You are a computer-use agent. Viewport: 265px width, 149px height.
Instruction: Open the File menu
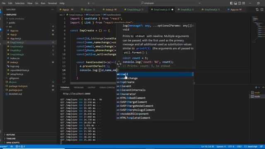(x=4, y=3)
